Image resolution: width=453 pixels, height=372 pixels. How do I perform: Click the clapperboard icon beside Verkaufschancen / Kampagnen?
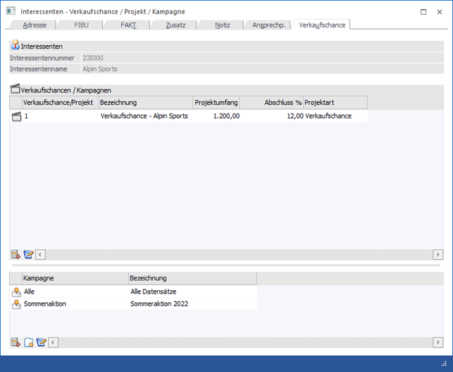tap(15, 90)
